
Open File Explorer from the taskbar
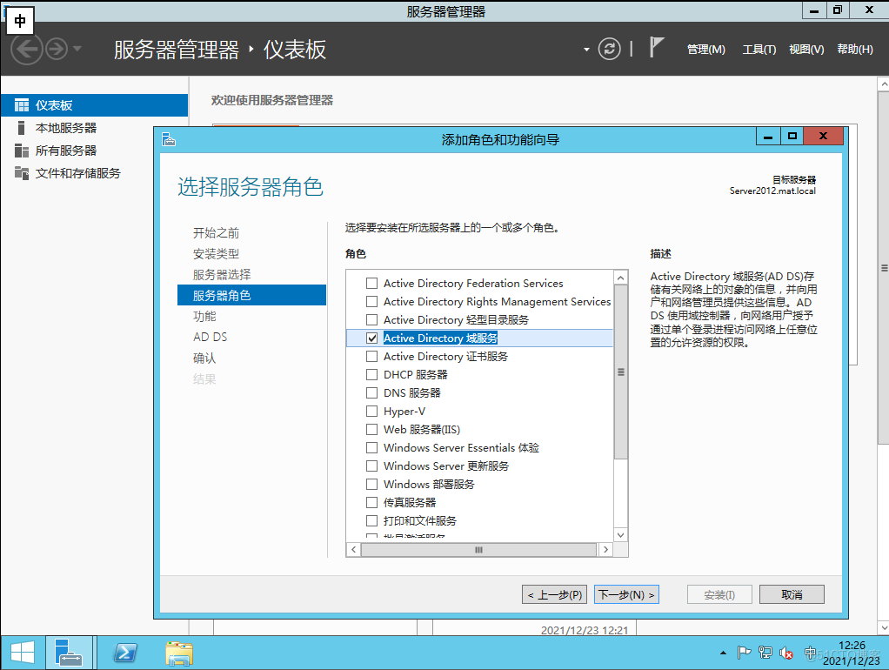(179, 653)
